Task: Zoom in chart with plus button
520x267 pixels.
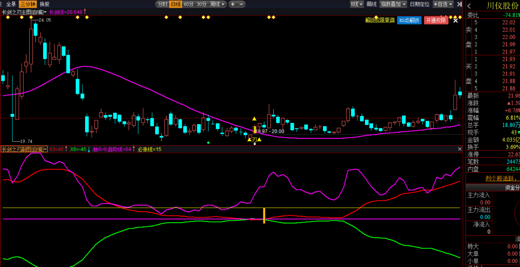Action: (233, 4)
